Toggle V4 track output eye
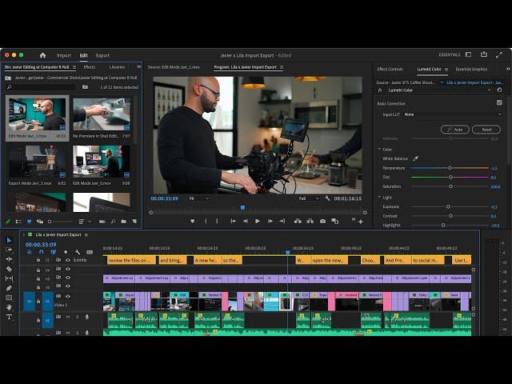512x384 pixels. pos(68,269)
